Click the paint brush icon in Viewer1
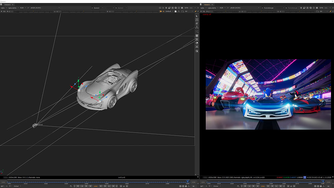Screen dimensions: 334x188 point(330,11)
